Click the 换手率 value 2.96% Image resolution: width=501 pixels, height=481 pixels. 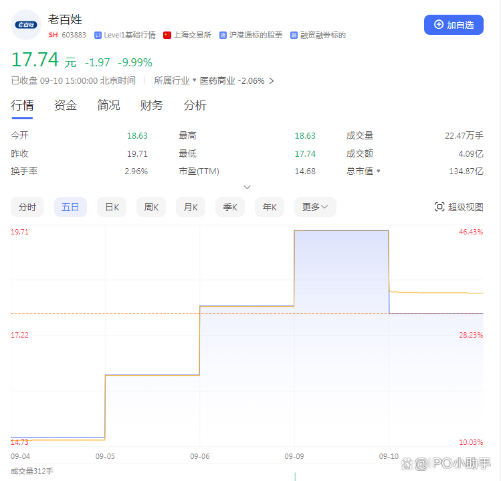tap(136, 171)
